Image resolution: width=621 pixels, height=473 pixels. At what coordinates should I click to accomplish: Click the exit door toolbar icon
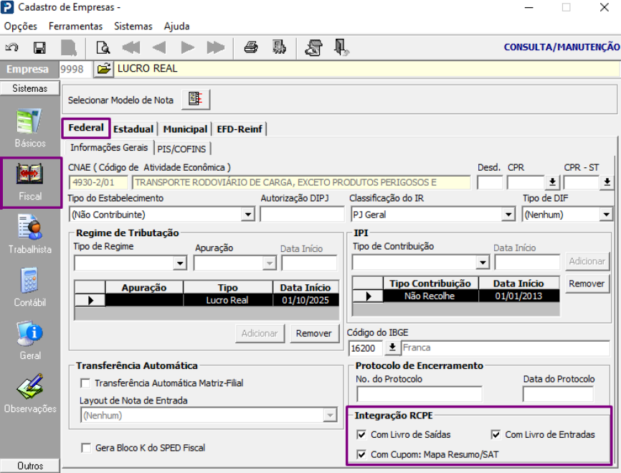[x=341, y=47]
